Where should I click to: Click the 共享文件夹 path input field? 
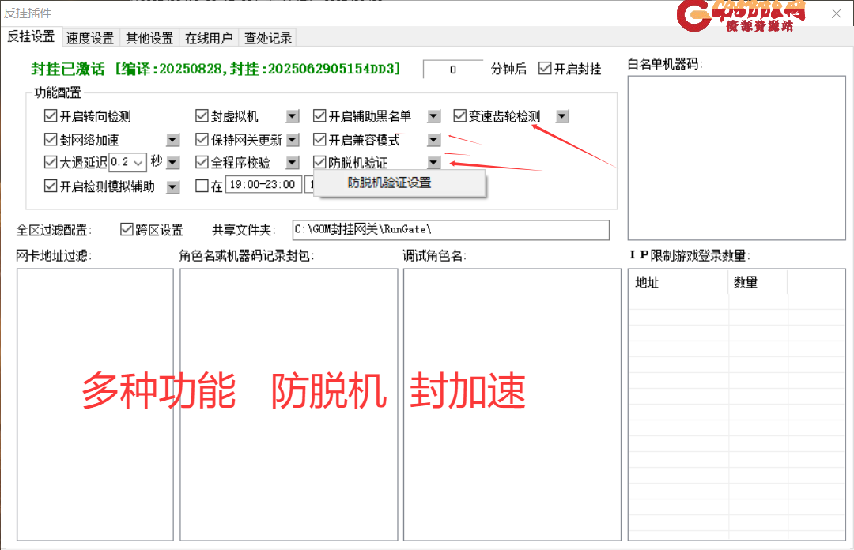pyautogui.click(x=450, y=230)
